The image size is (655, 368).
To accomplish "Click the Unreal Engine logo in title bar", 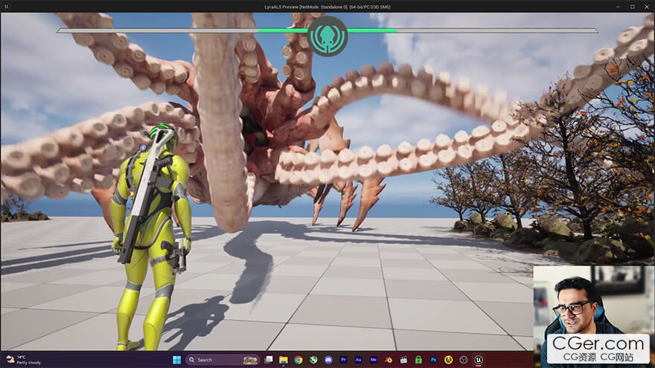I will (6, 6).
